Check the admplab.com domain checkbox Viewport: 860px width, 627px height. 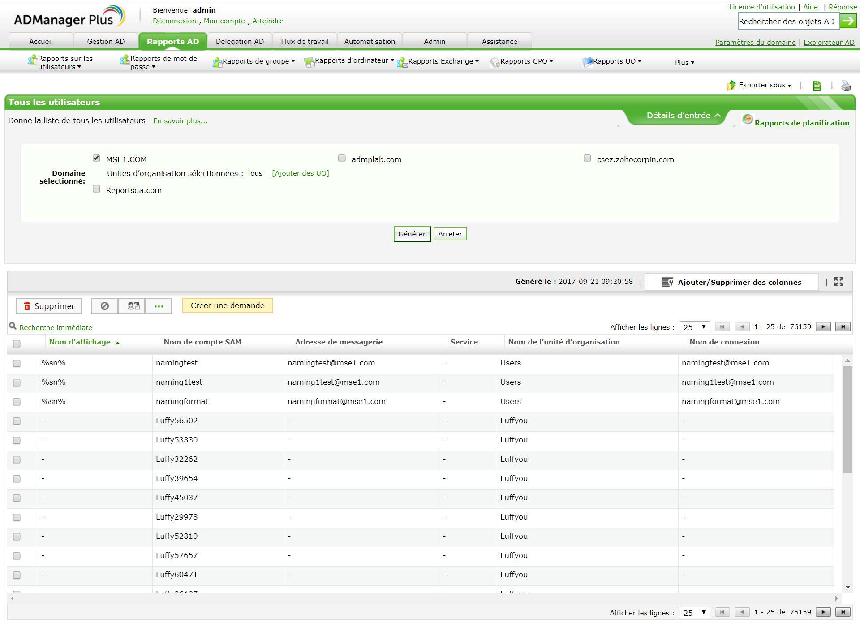pos(342,158)
